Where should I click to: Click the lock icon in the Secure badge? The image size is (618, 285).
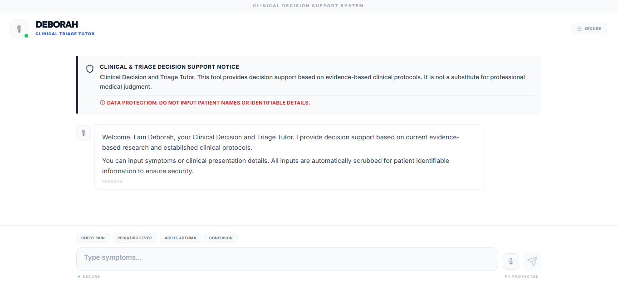coord(579,28)
